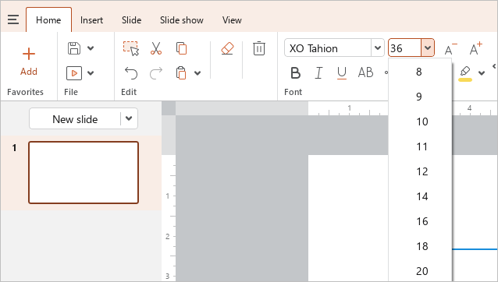The height and width of the screenshot is (282, 498).
Task: Select font size 11 from list
Action: [x=420, y=146]
